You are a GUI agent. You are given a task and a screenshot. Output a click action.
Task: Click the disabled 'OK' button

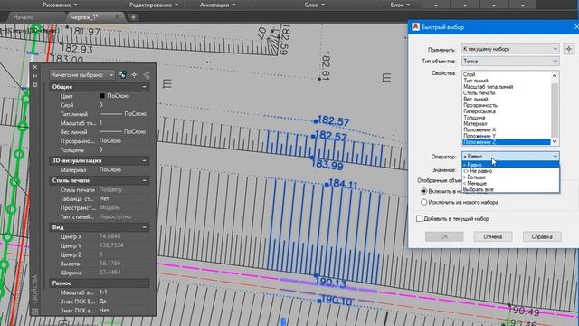click(x=444, y=236)
